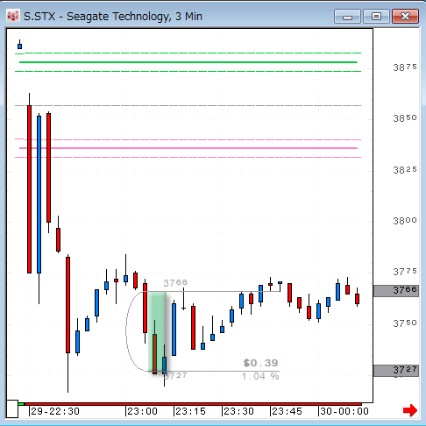426x426 pixels.
Task: Click the 23:30 time axis label
Action: click(x=238, y=411)
